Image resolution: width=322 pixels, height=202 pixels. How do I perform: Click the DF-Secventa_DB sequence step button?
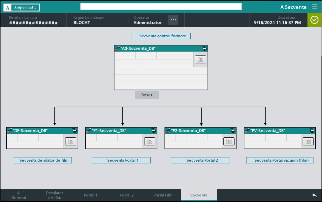pos(71,141)
